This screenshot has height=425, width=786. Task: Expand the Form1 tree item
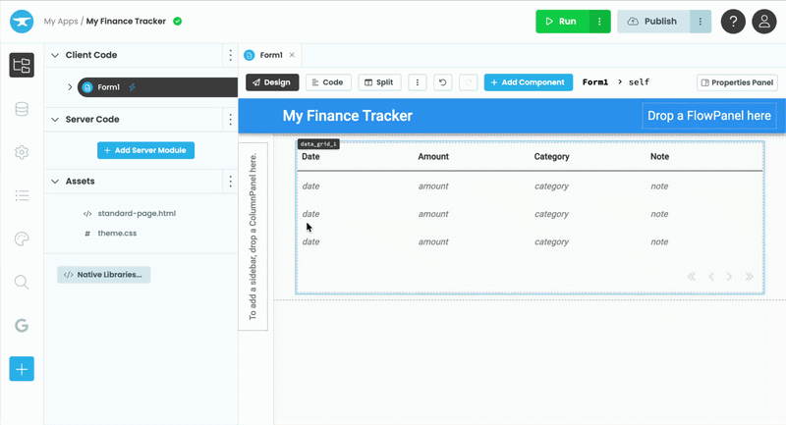pyautogui.click(x=70, y=87)
